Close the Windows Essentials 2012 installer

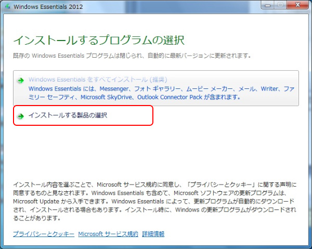[297, 5]
